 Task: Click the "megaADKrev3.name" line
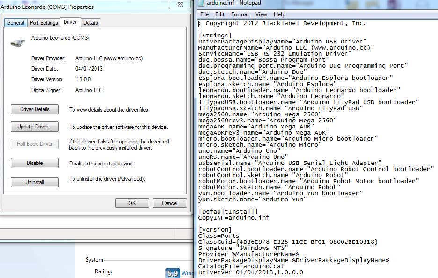pos(264,132)
